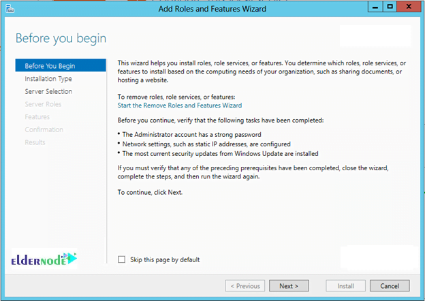Open the Server Selection step

(48, 91)
